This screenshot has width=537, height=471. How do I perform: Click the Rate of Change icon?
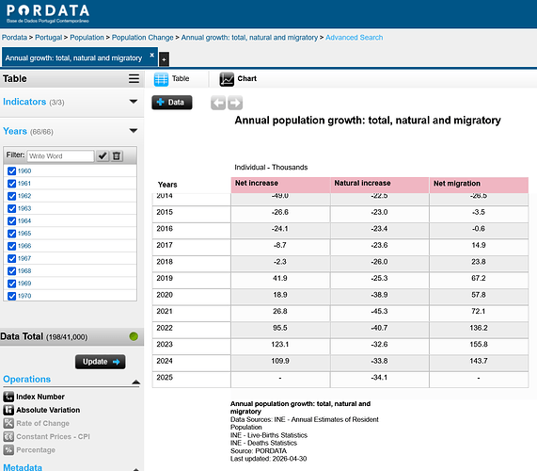8,423
